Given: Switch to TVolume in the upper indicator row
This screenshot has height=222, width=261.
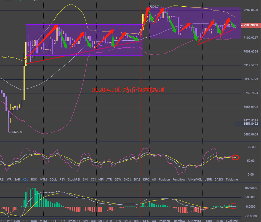Looking at the screenshot, I should 231,179.
